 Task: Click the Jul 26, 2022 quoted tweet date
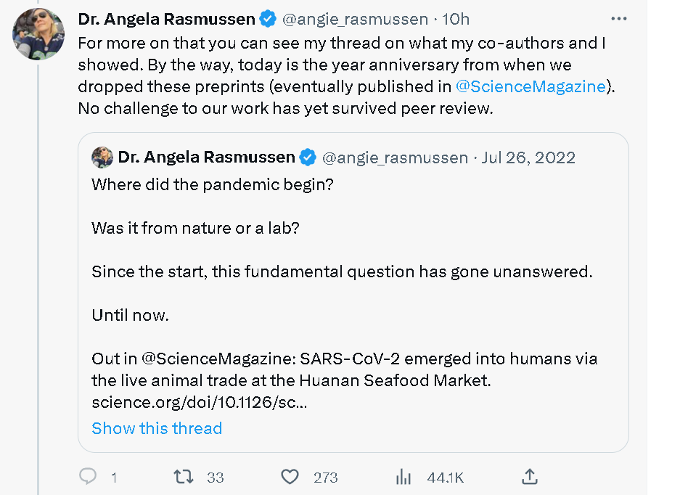528,157
